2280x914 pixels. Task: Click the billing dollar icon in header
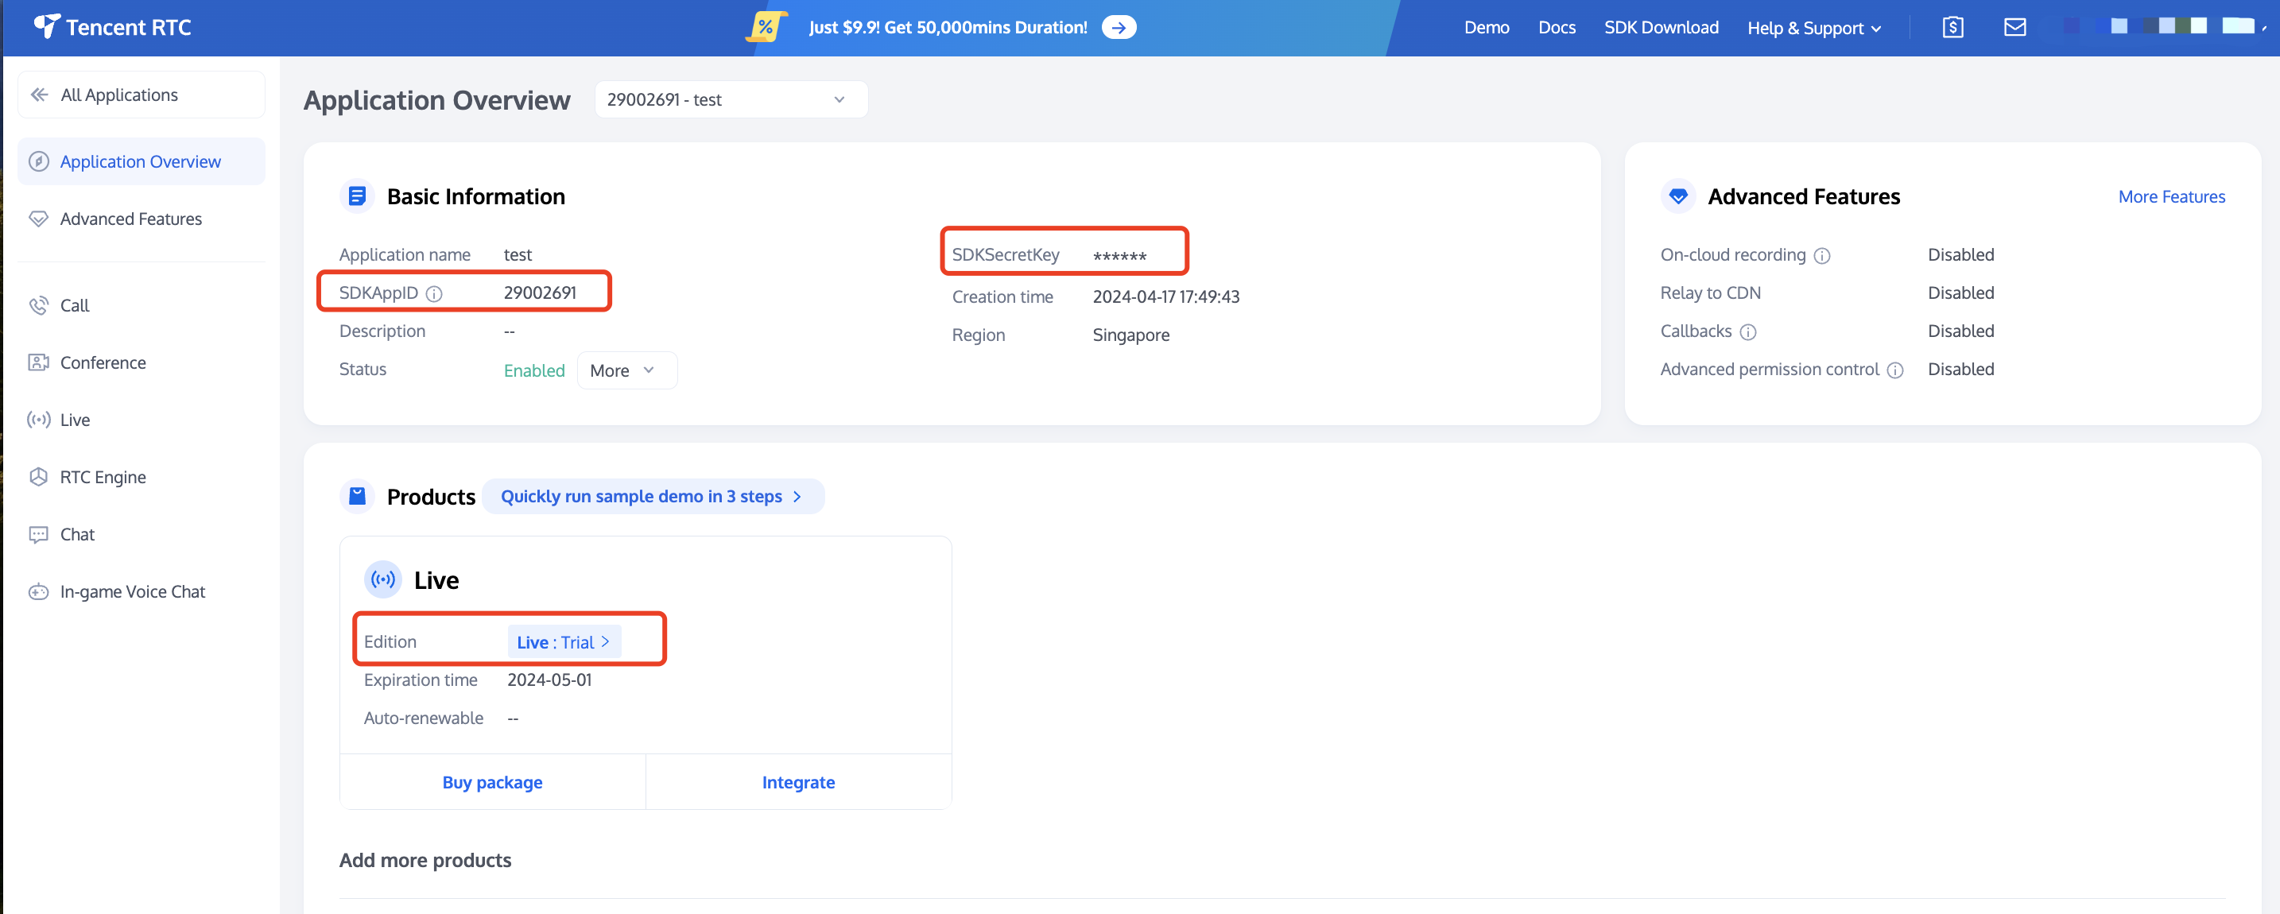point(1952,28)
